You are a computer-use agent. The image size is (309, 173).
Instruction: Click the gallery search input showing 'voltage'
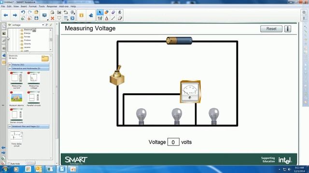coord(27,25)
